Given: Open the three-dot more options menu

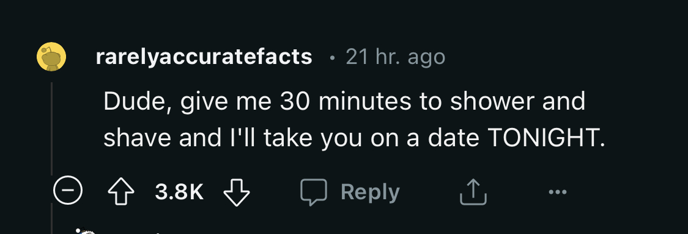Looking at the screenshot, I should [558, 191].
